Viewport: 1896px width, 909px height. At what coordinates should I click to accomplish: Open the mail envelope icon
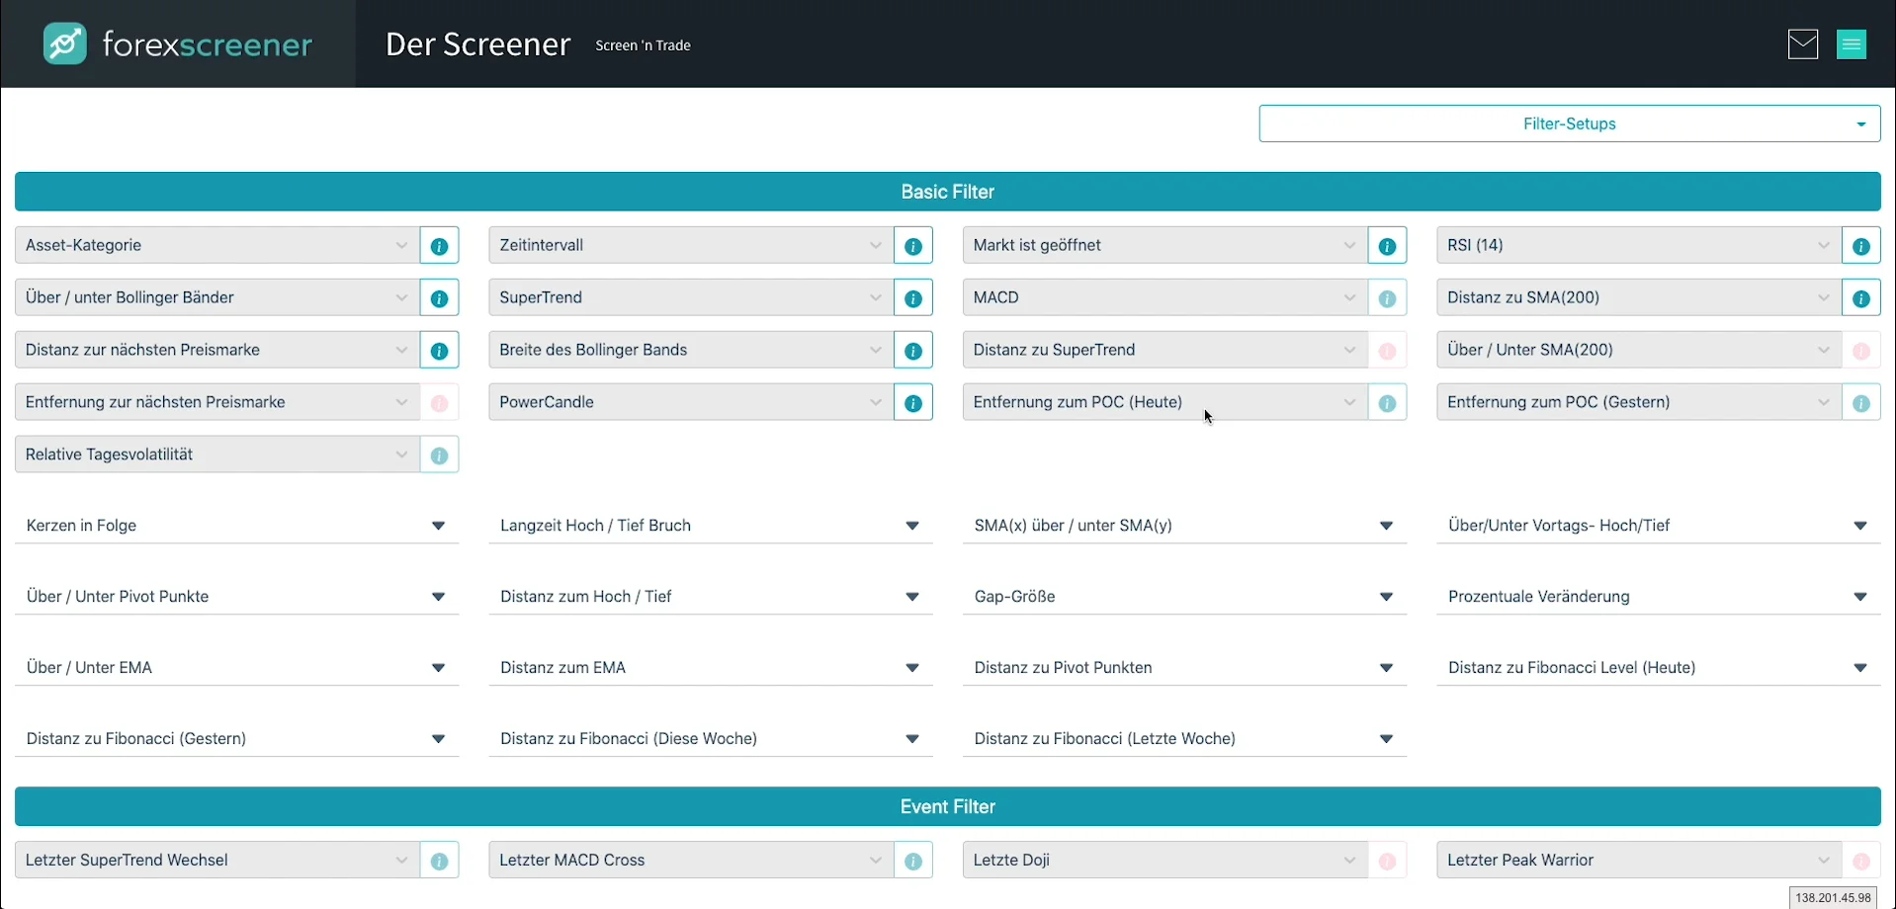(x=1803, y=44)
